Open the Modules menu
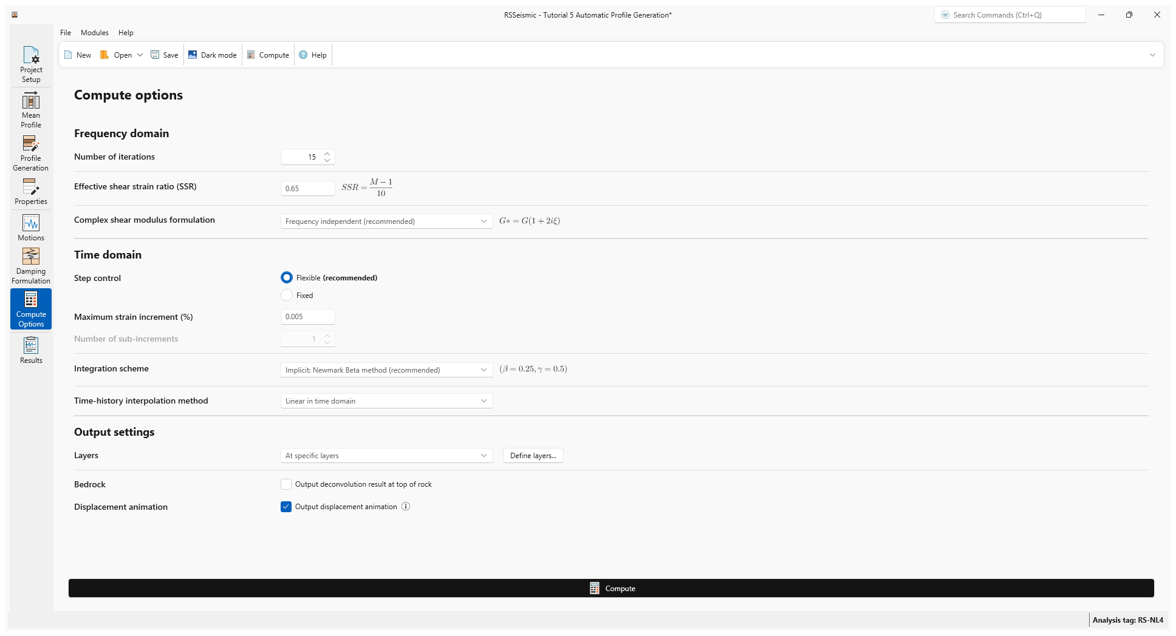Viewport: 1176px width, 636px height. (94, 33)
